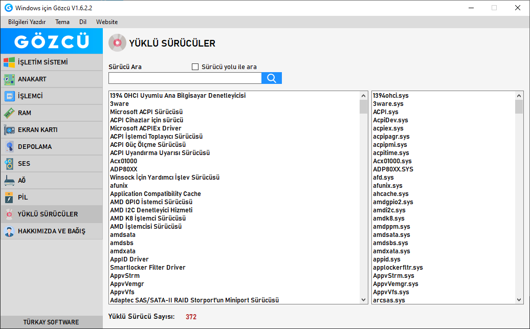Focus the Sürücü Ara search field
The height and width of the screenshot is (329, 530).
[x=185, y=78]
